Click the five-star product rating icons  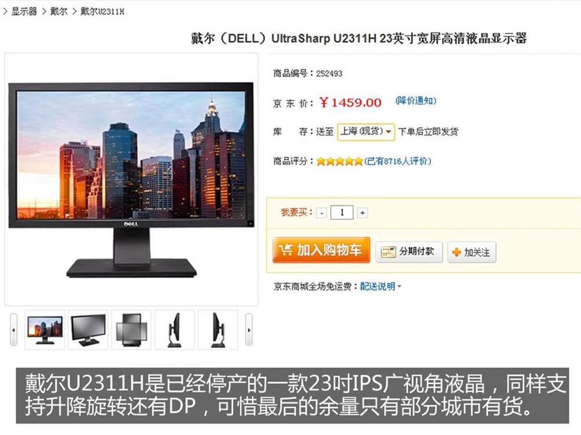pyautogui.click(x=339, y=161)
